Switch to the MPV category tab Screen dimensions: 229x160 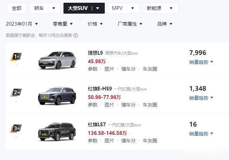(123, 8)
